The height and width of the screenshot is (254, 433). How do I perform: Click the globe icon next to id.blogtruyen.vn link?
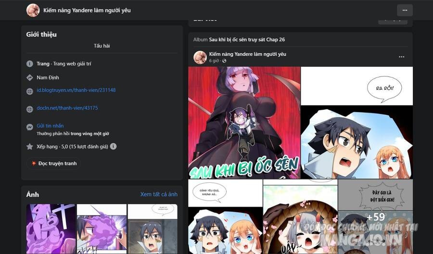(x=29, y=91)
